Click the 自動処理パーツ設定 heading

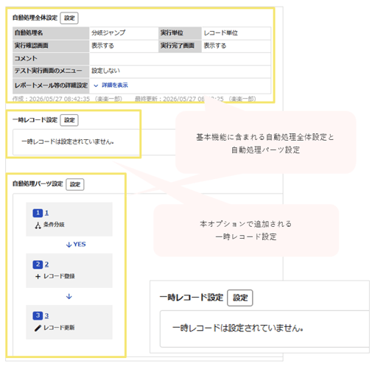[x=38, y=184]
